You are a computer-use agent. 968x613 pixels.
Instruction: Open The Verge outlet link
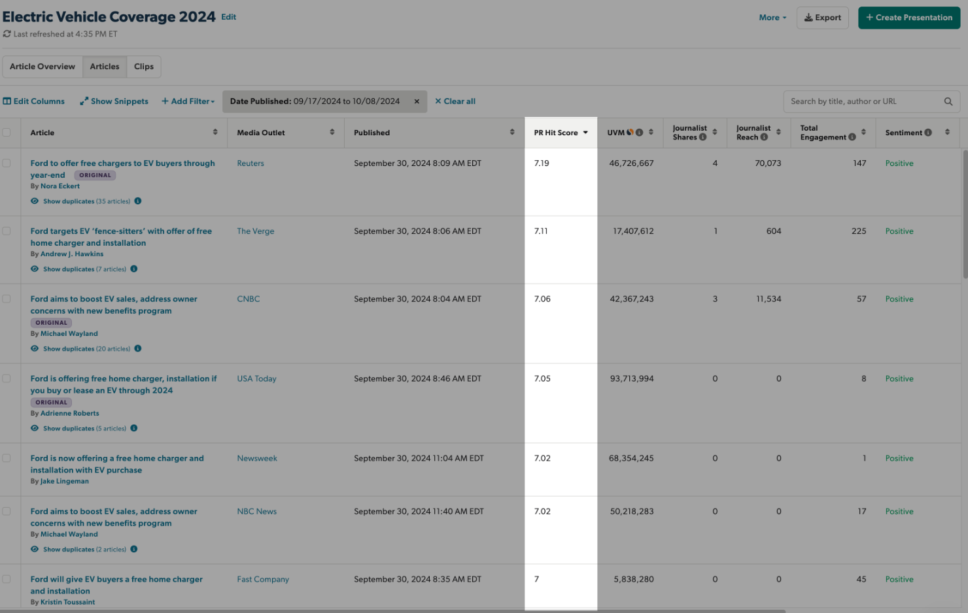(255, 231)
